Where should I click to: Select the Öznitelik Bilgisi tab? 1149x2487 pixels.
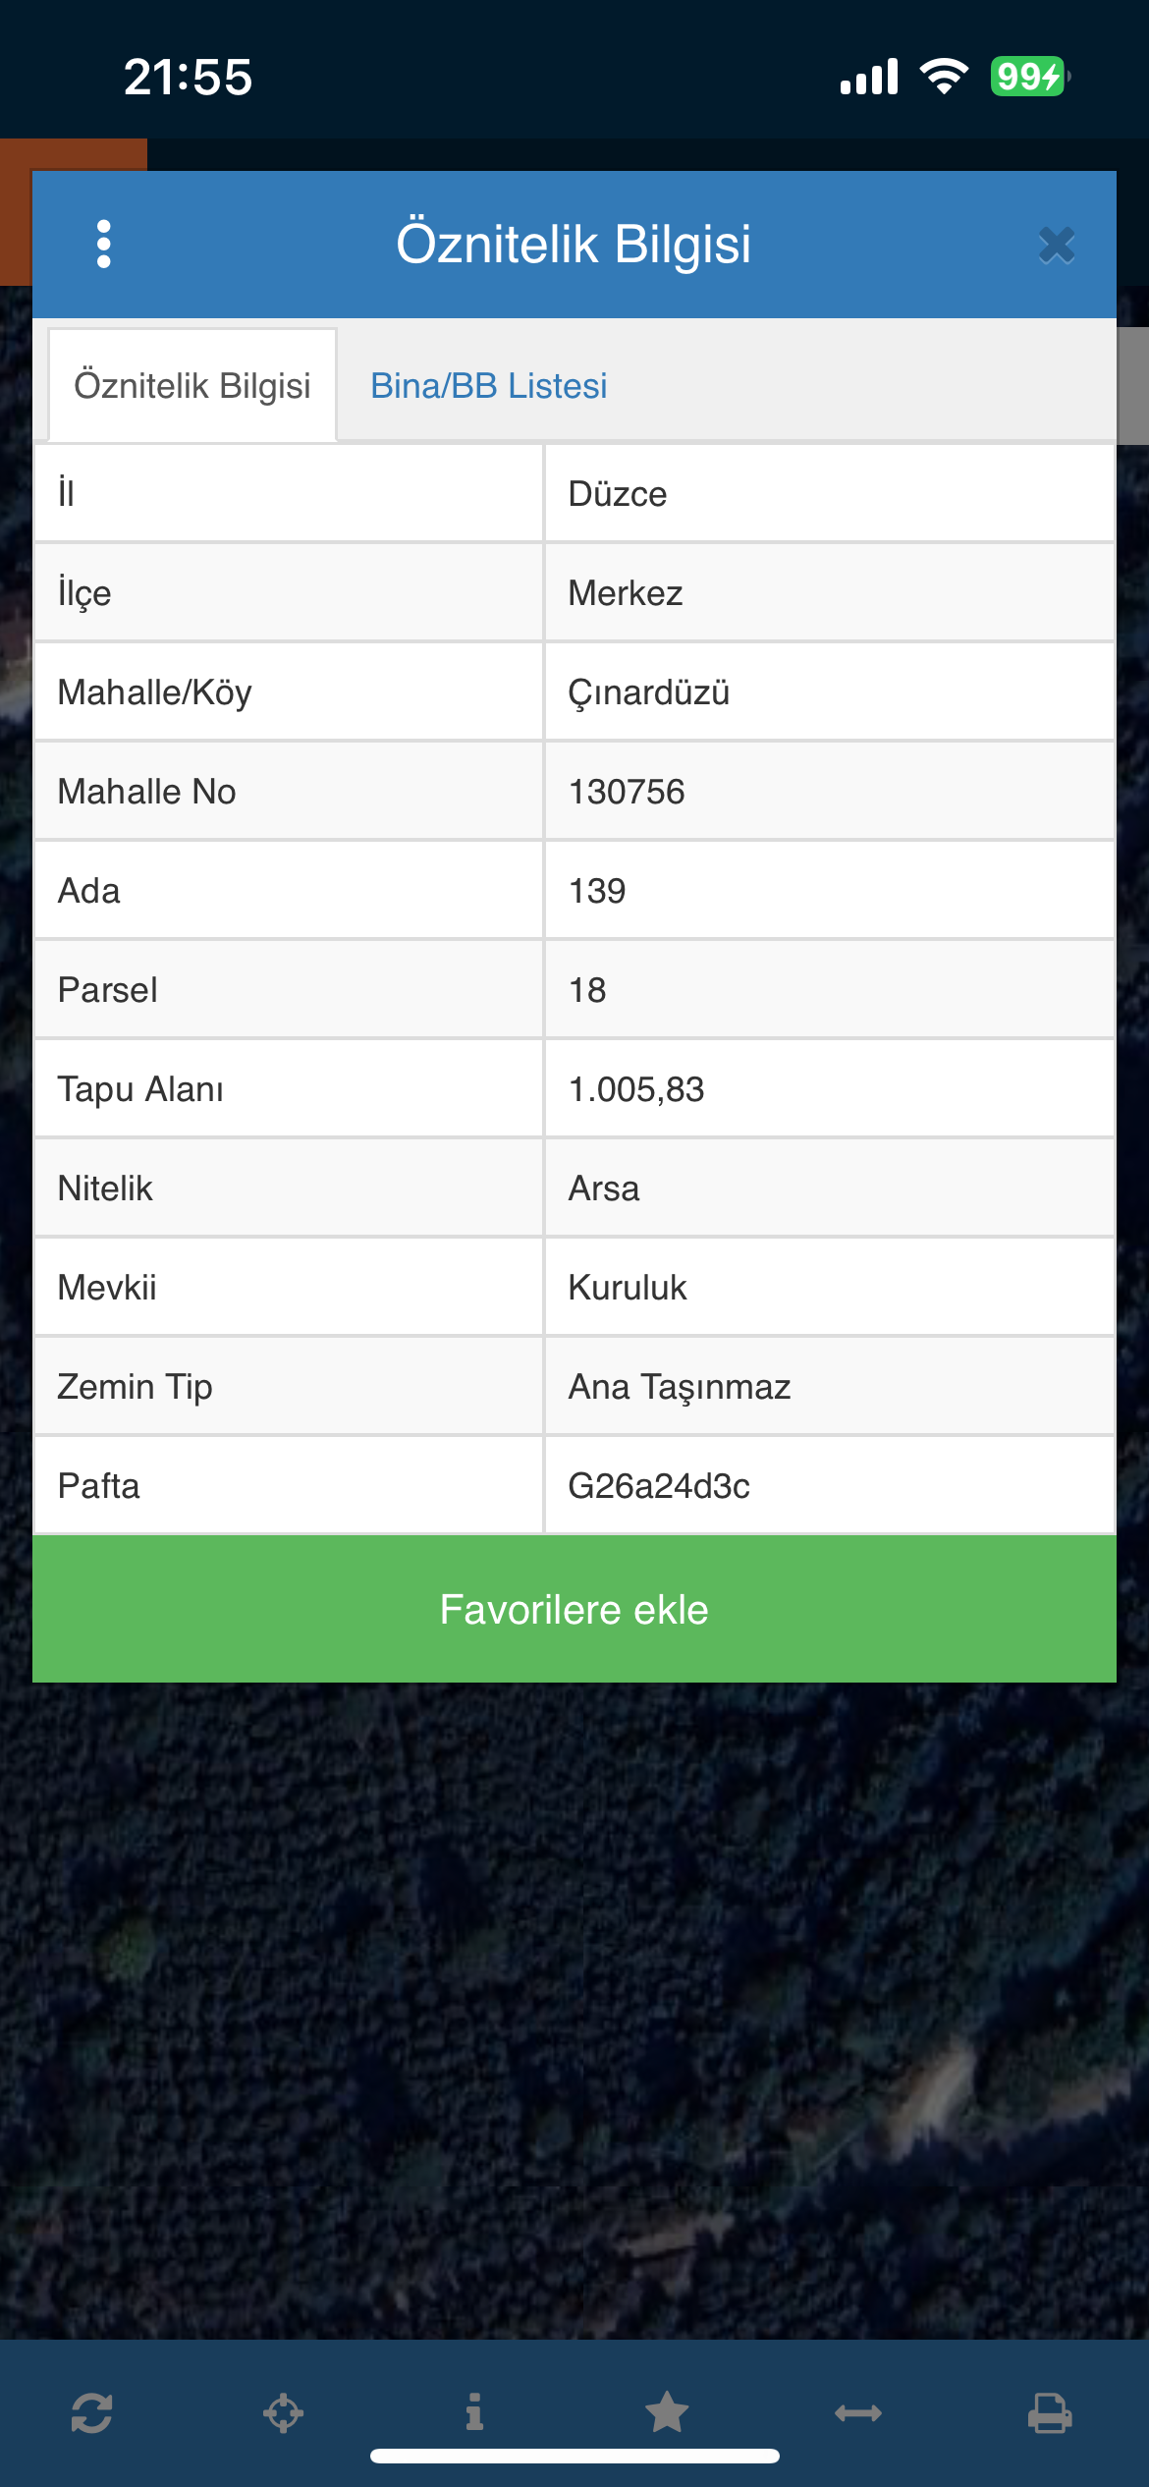(192, 386)
